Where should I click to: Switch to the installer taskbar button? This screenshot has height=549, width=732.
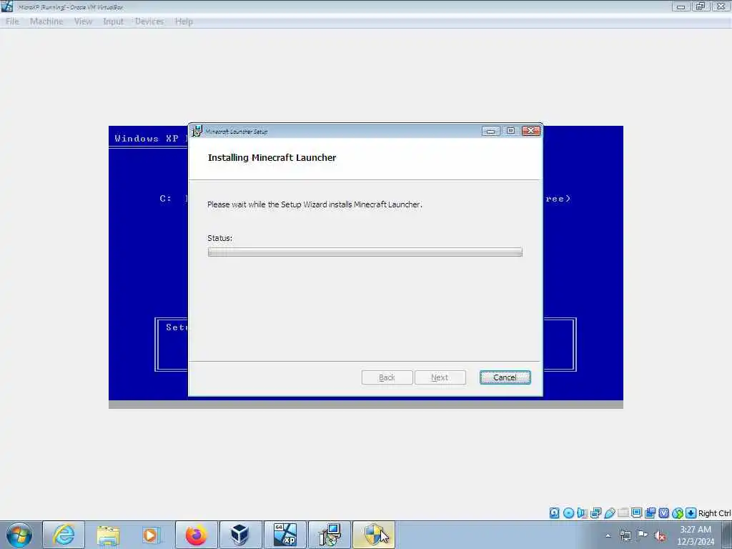click(330, 535)
